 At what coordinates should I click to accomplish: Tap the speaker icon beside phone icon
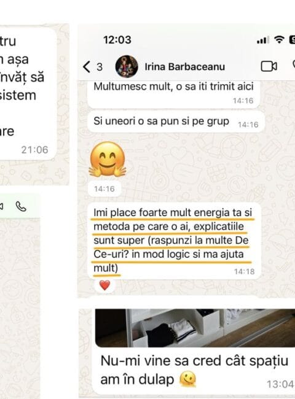(1, 206)
